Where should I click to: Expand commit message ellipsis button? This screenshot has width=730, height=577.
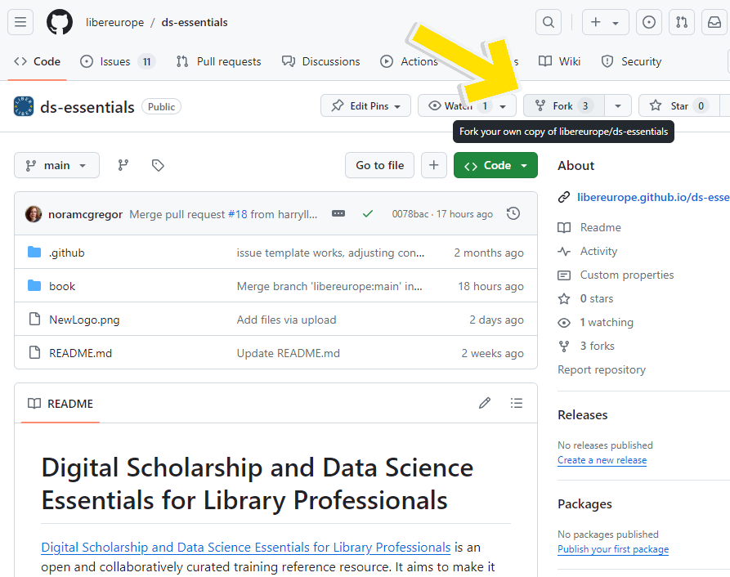[338, 213]
